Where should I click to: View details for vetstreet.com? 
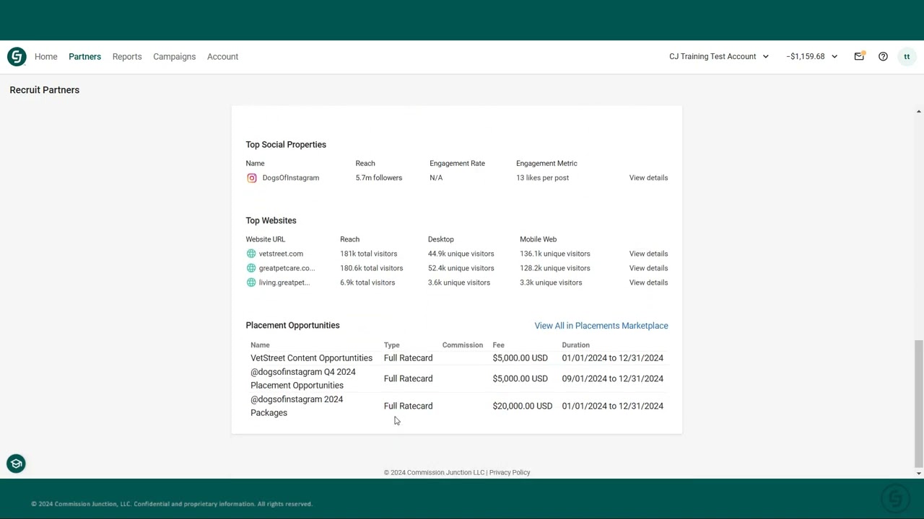[x=648, y=254]
